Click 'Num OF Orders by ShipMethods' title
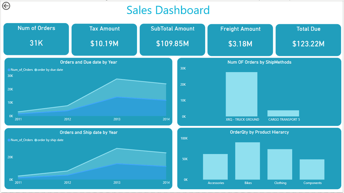The image size is (344, 193). (259, 62)
